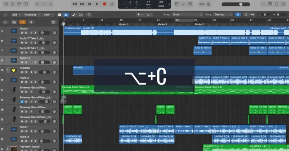Open the Drag Overlap dropdown
Image resolution: width=289 pixels, height=151 pixels.
[223, 14]
